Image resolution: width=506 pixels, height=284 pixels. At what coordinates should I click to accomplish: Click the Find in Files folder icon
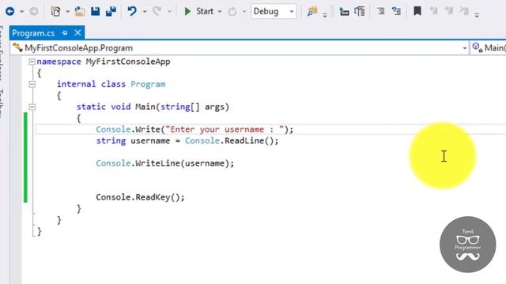pos(312,12)
